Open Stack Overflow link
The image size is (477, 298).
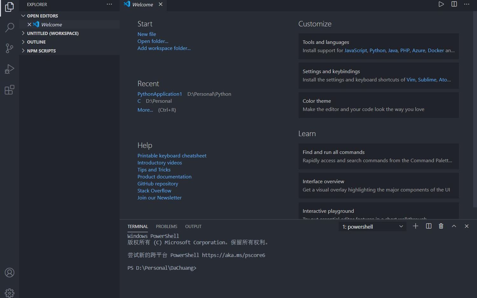(x=154, y=191)
